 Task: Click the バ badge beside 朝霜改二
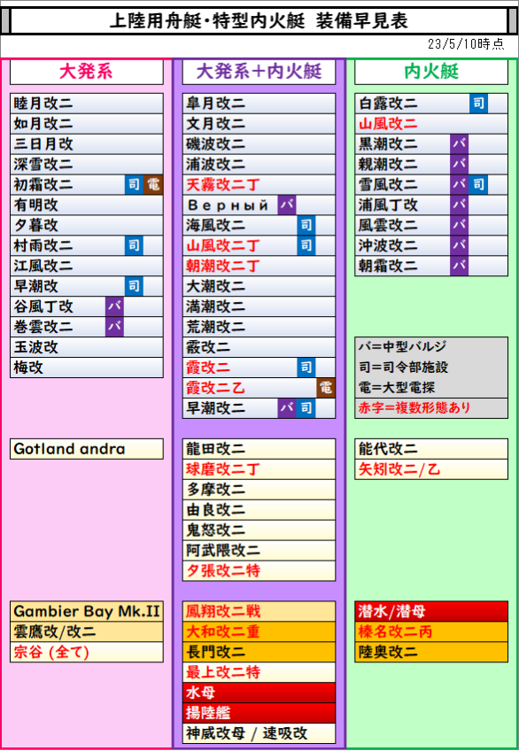point(459,266)
